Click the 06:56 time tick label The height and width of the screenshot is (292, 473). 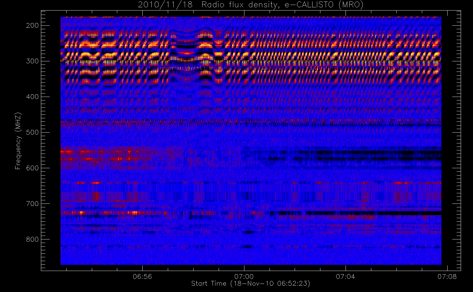point(142,277)
